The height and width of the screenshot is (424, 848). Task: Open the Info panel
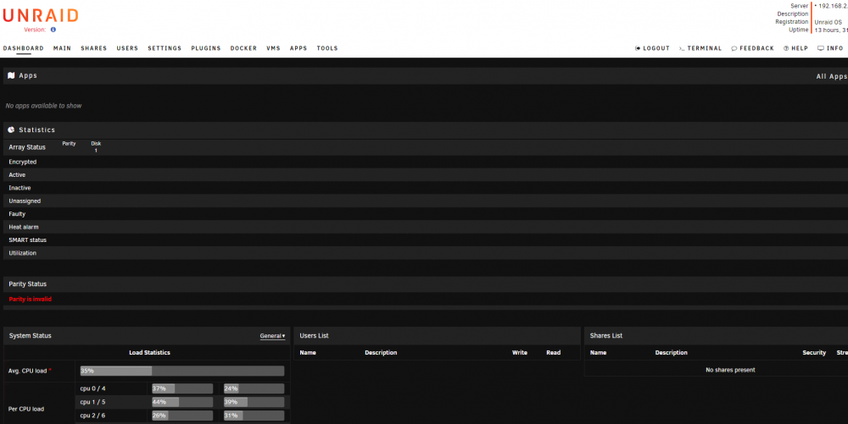click(x=830, y=48)
